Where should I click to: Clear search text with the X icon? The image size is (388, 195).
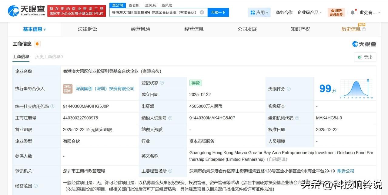(x=202, y=12)
